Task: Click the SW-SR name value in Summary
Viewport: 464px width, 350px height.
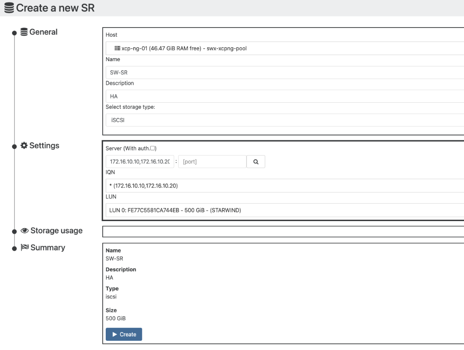Action: coord(114,259)
